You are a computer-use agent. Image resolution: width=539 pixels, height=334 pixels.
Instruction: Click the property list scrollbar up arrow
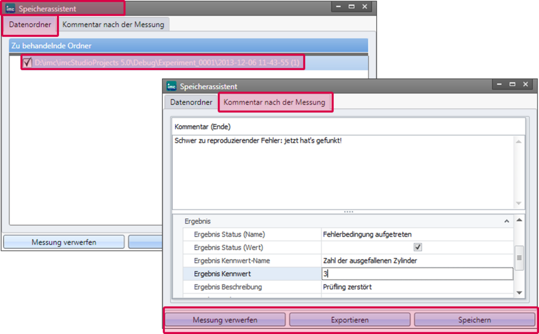pyautogui.click(x=519, y=220)
